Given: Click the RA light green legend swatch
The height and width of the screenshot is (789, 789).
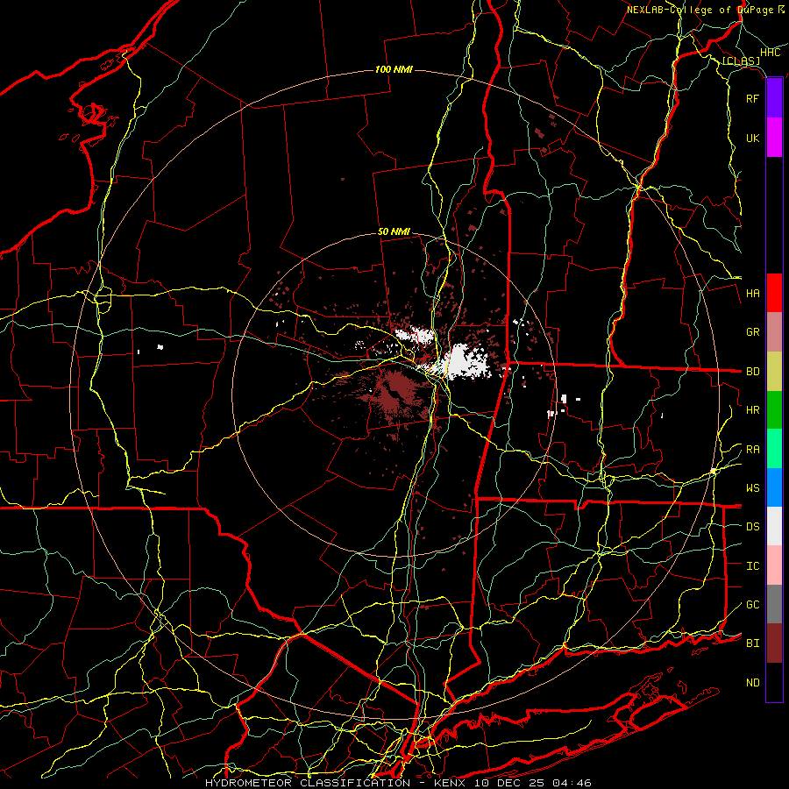Looking at the screenshot, I should pyautogui.click(x=774, y=449).
